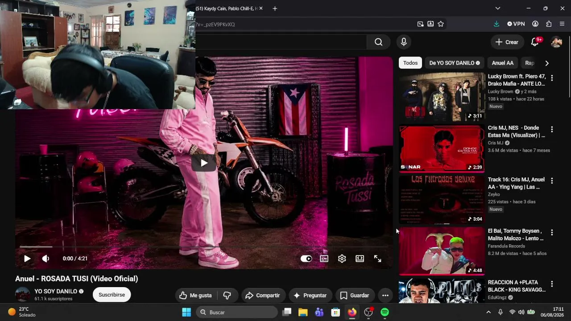
Task: Open the Windows Start menu
Action: pos(186,312)
